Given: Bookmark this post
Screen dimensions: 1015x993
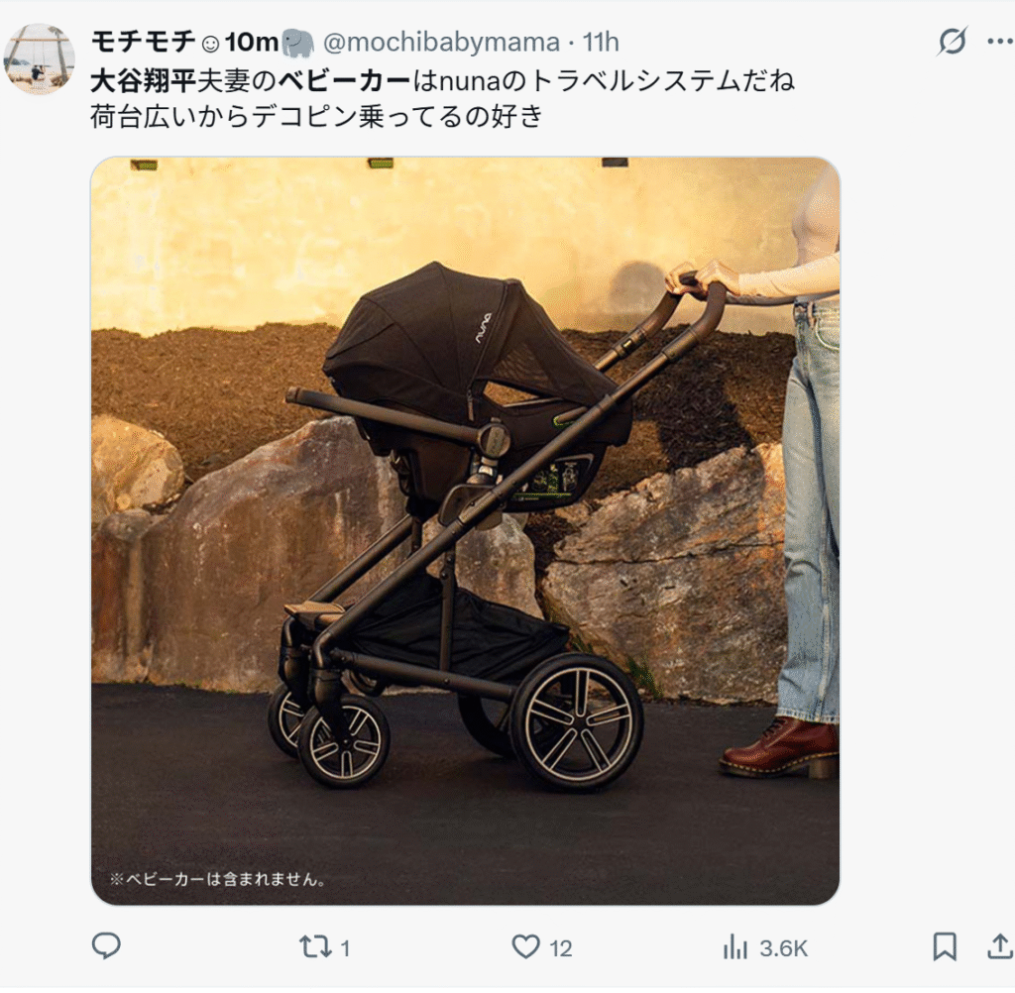Looking at the screenshot, I should click(x=945, y=947).
